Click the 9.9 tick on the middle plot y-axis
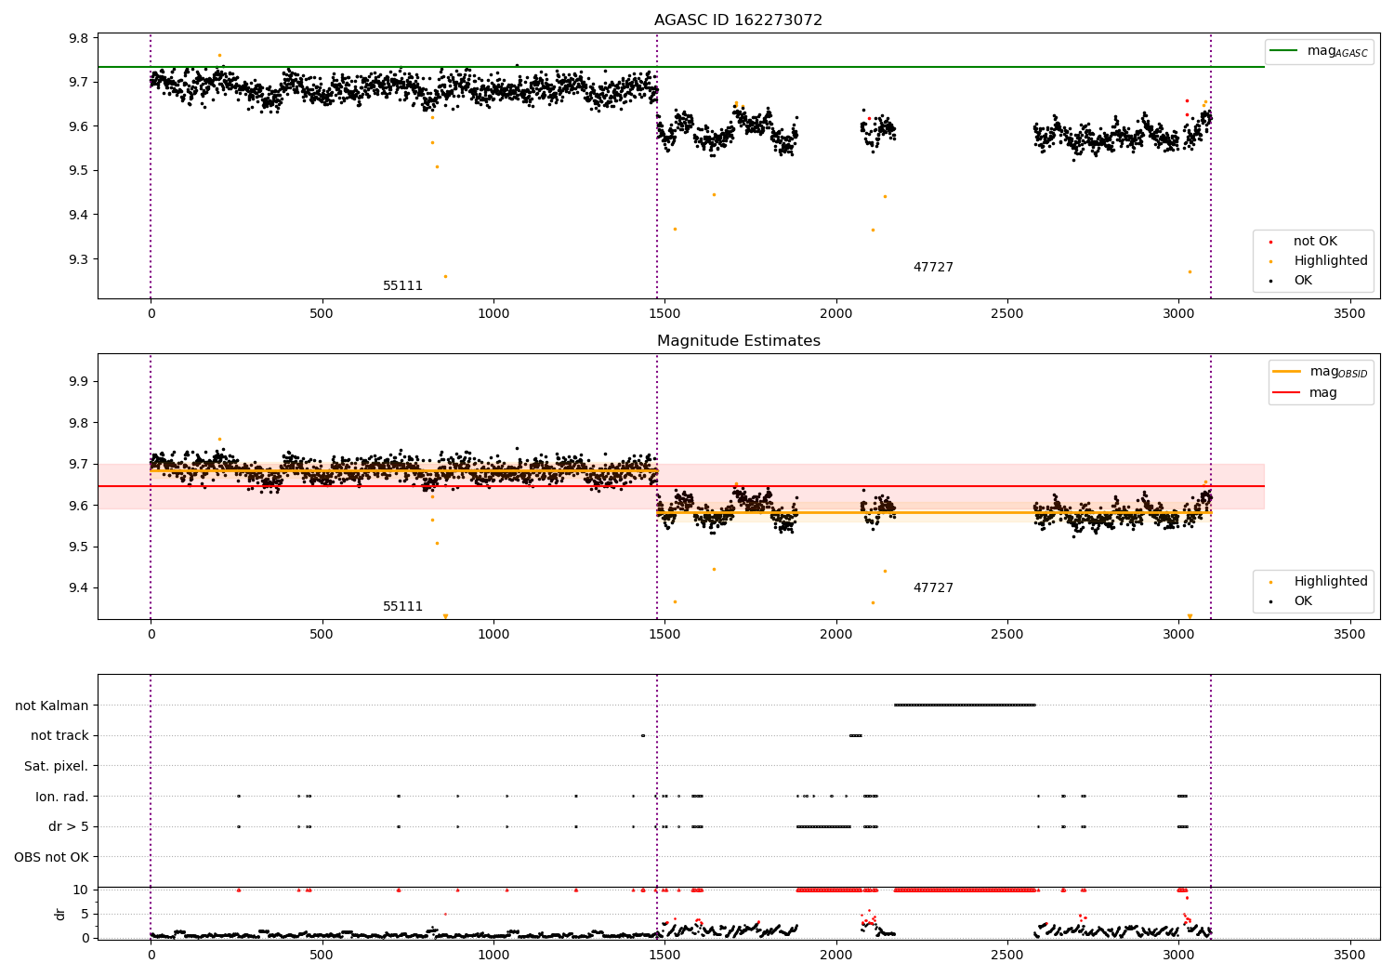This screenshot has width=1394, height=976. pos(79,382)
